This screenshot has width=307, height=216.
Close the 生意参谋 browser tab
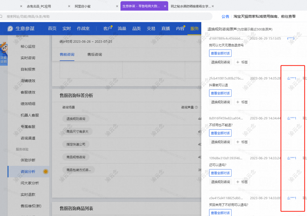pos(165,6)
